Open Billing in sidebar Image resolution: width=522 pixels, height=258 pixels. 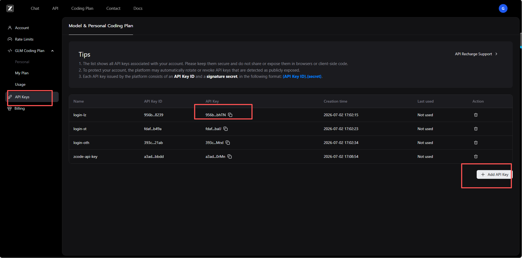tap(20, 108)
